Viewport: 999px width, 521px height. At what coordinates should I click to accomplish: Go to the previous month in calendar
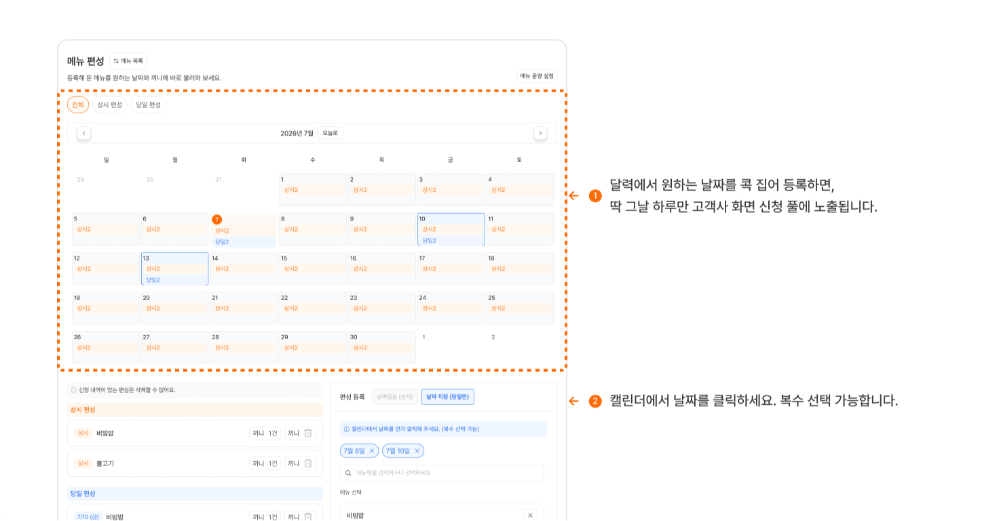tap(84, 133)
